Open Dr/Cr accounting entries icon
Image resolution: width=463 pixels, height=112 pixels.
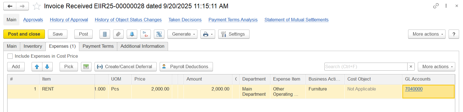click(146, 34)
